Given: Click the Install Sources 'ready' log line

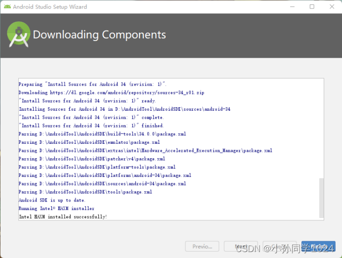Looking at the screenshot, I should pyautogui.click(x=87, y=101).
